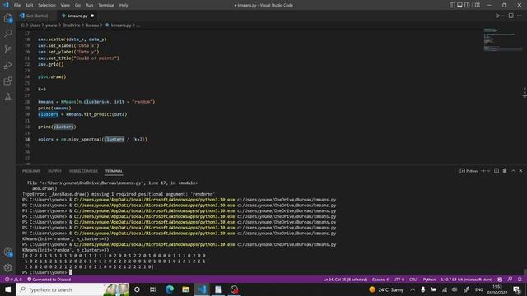Change encoding via UTF-8 status item
This screenshot has width=527, height=296.
pyautogui.click(x=399, y=280)
